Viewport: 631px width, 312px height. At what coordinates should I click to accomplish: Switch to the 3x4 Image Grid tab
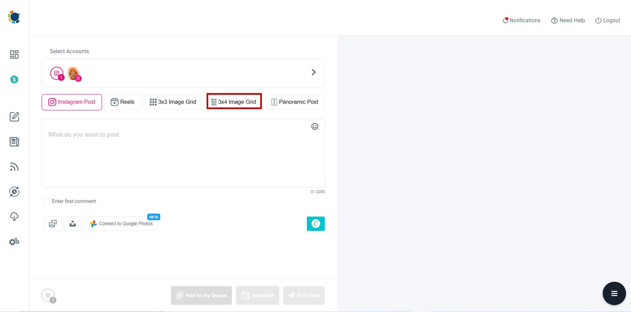coord(234,102)
